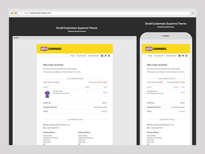Open Shop link in mobile preview
Viewport: 205px width, 154px height.
pos(150,56)
